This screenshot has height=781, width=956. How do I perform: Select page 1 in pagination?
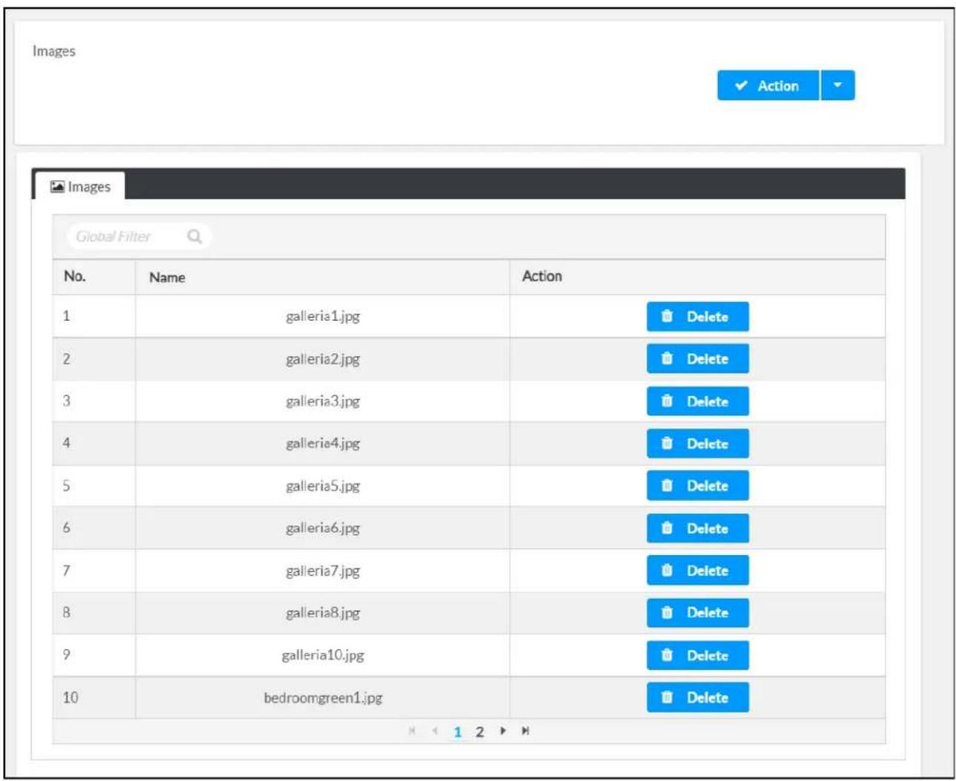[457, 732]
